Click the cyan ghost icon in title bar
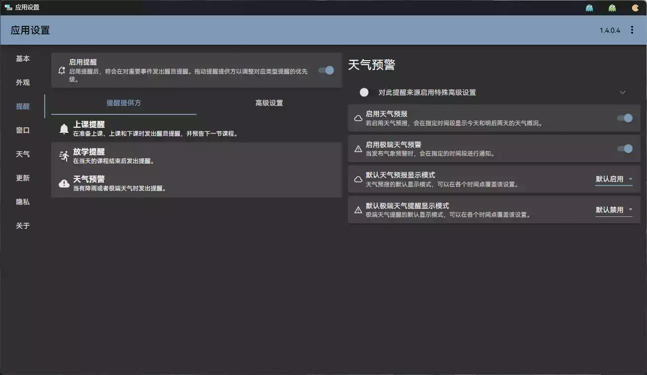 pyautogui.click(x=589, y=8)
